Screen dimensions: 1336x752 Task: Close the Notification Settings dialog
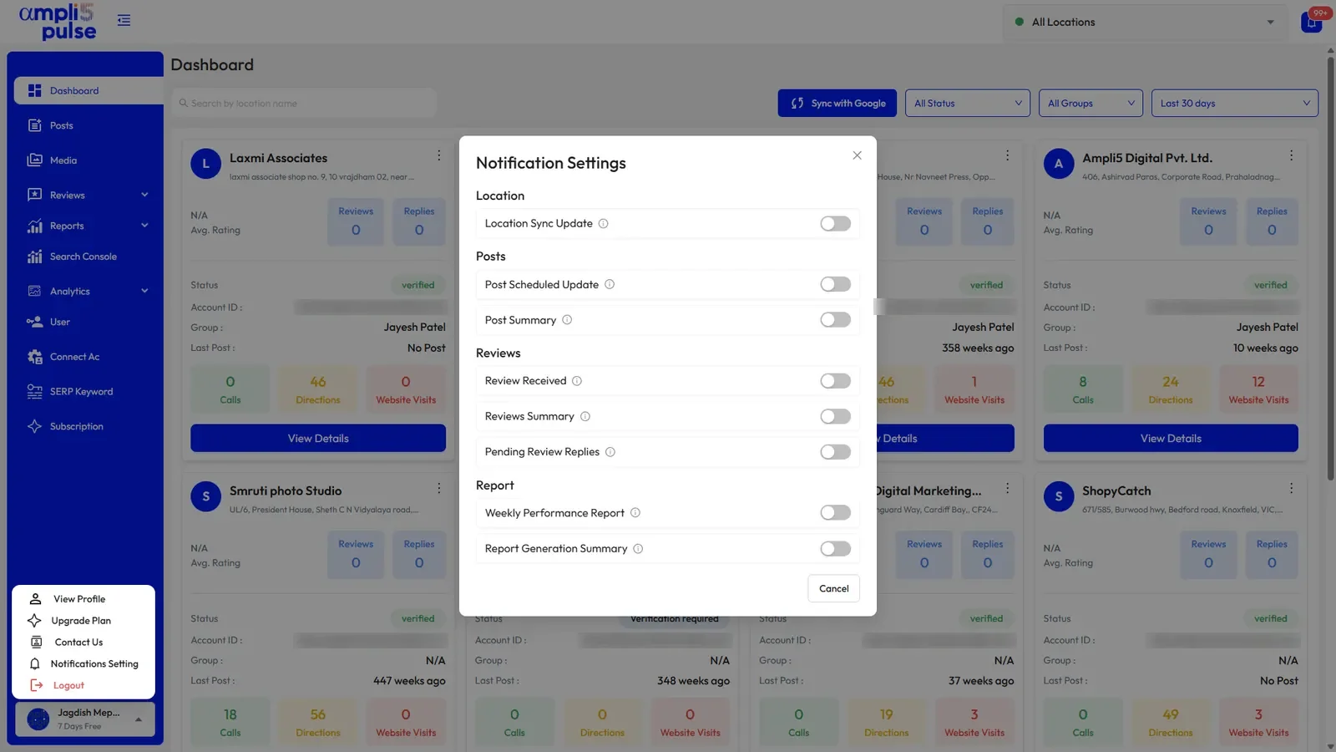click(857, 155)
